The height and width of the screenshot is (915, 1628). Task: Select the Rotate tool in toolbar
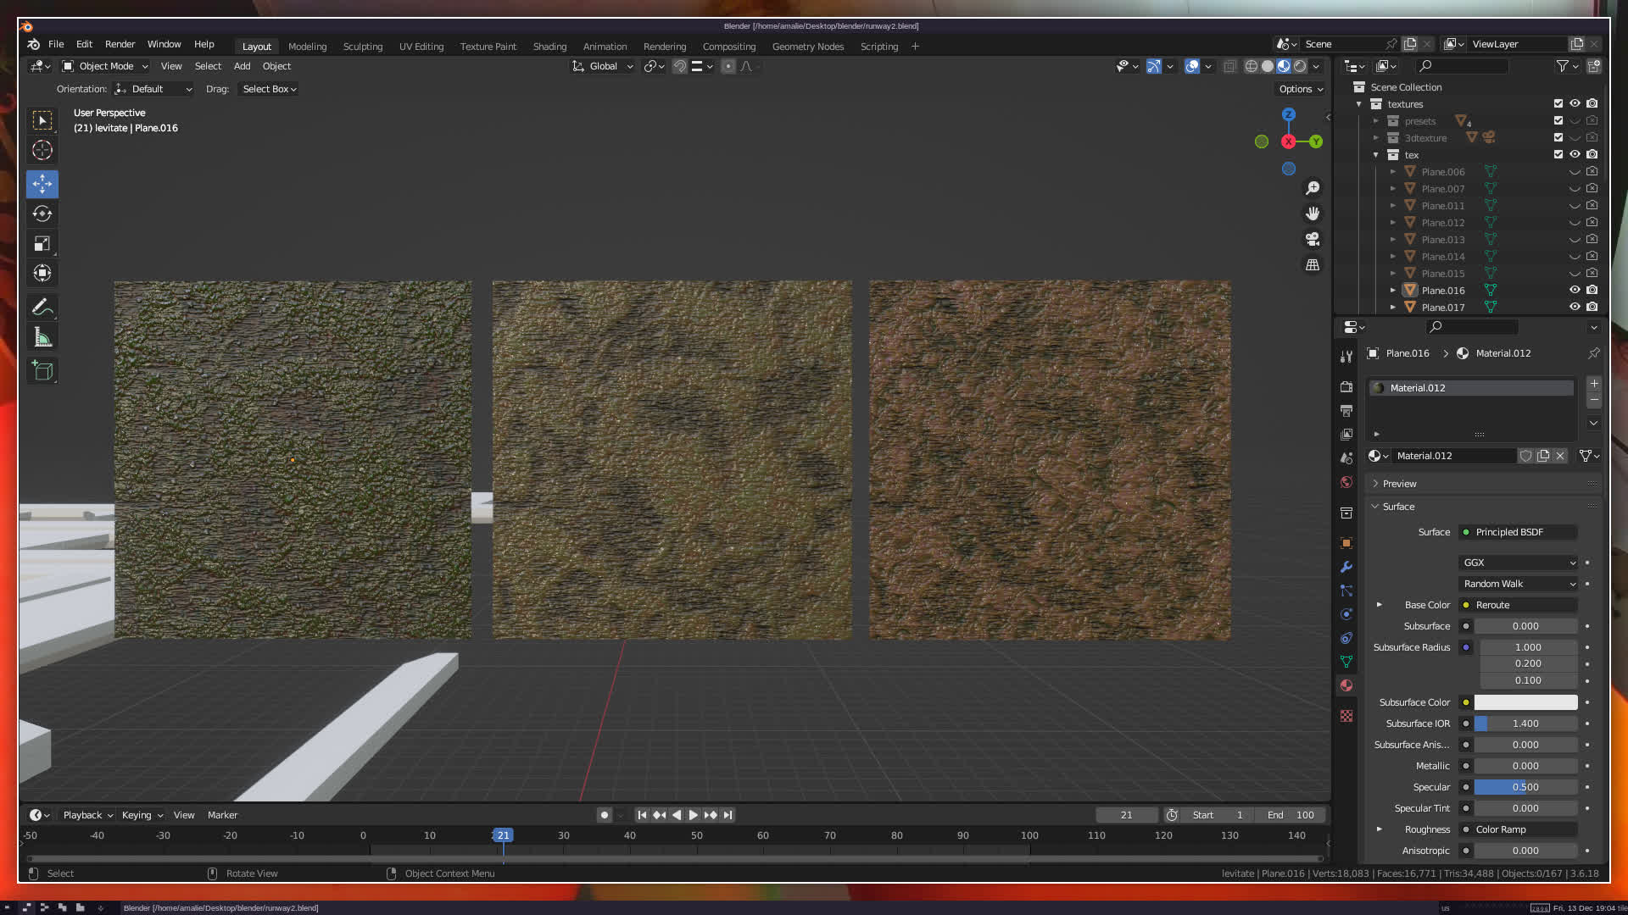(42, 213)
